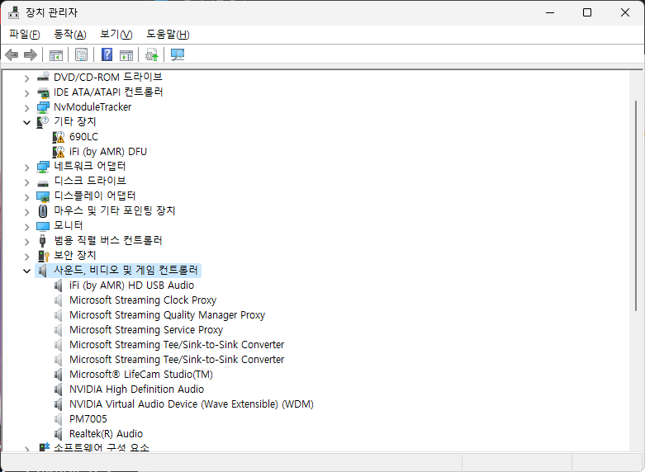Click Scan for hardware changes monitor icon

(x=178, y=54)
